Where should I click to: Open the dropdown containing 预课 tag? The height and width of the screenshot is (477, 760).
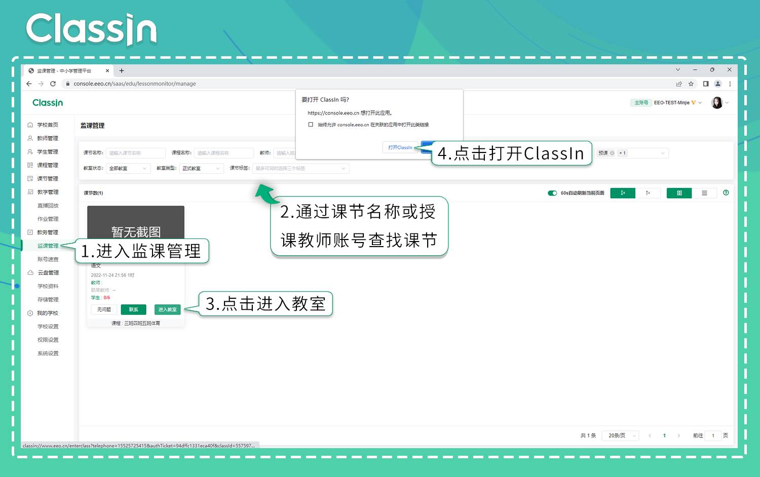coord(632,153)
